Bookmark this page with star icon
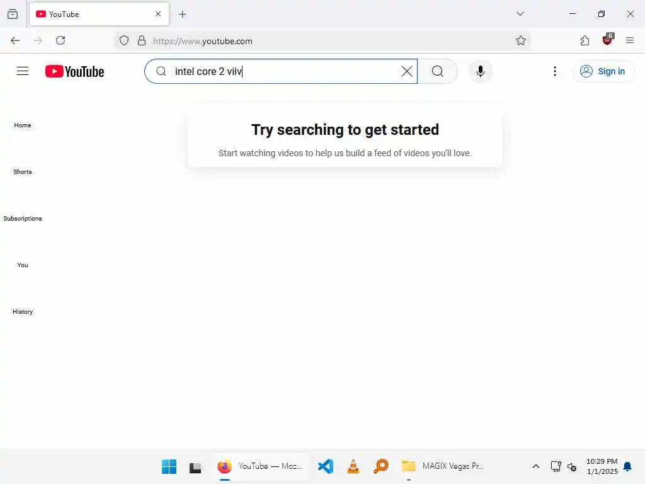Screen dimensions: 645x484 [520, 40]
